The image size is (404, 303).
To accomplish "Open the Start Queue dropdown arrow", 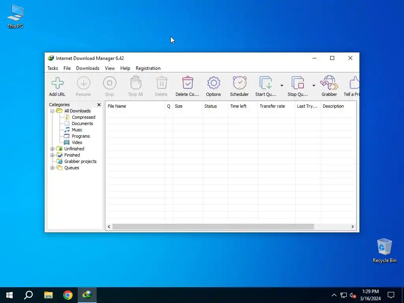I will [282, 85].
